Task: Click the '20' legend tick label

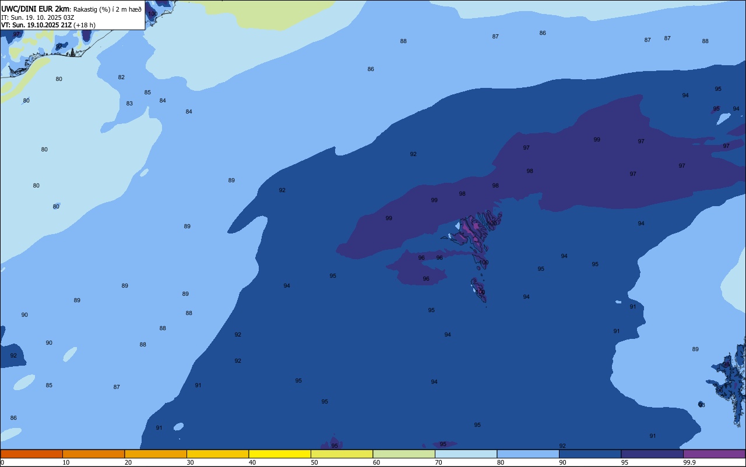Action: [128, 462]
